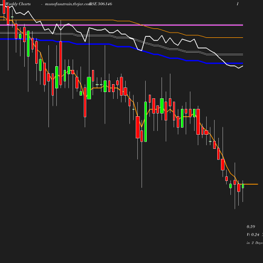Click the "V: 0.24" volume value

click(253, 235)
